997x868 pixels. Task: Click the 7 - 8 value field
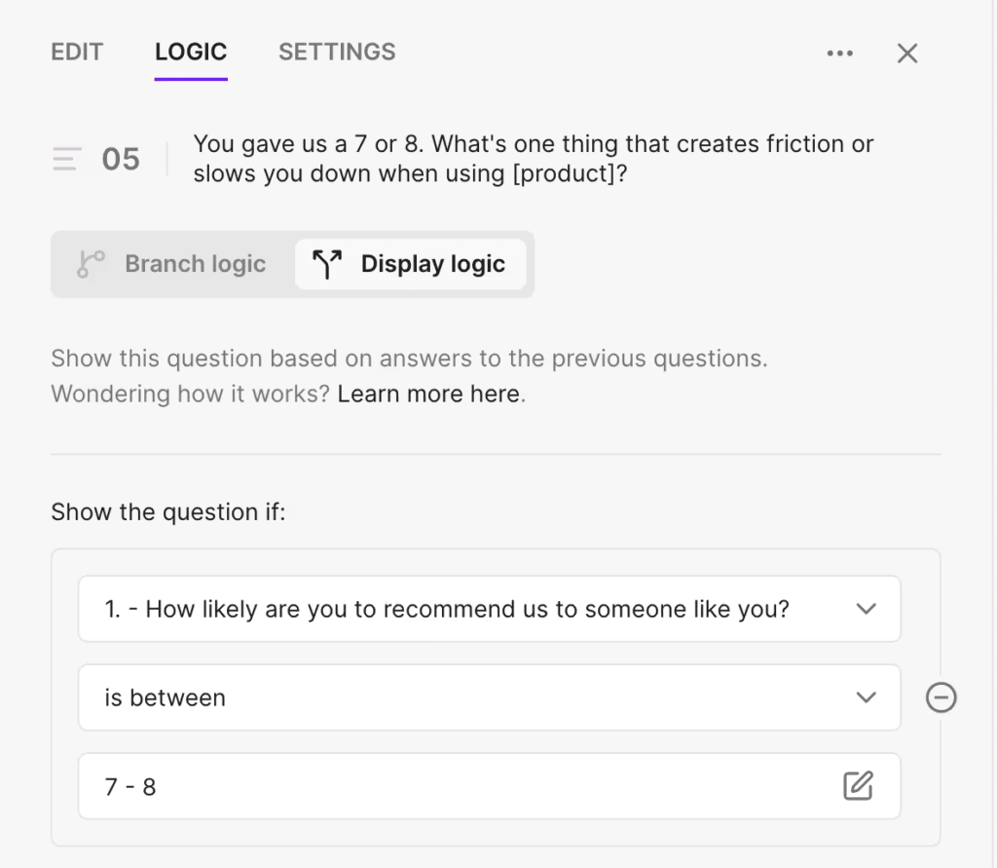tap(489, 786)
